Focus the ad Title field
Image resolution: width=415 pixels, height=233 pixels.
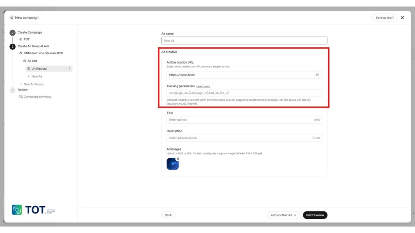244,120
